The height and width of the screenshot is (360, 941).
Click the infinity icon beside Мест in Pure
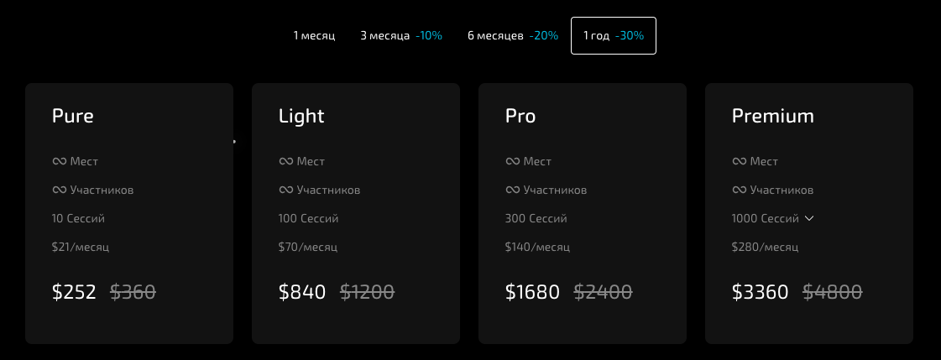tap(59, 161)
